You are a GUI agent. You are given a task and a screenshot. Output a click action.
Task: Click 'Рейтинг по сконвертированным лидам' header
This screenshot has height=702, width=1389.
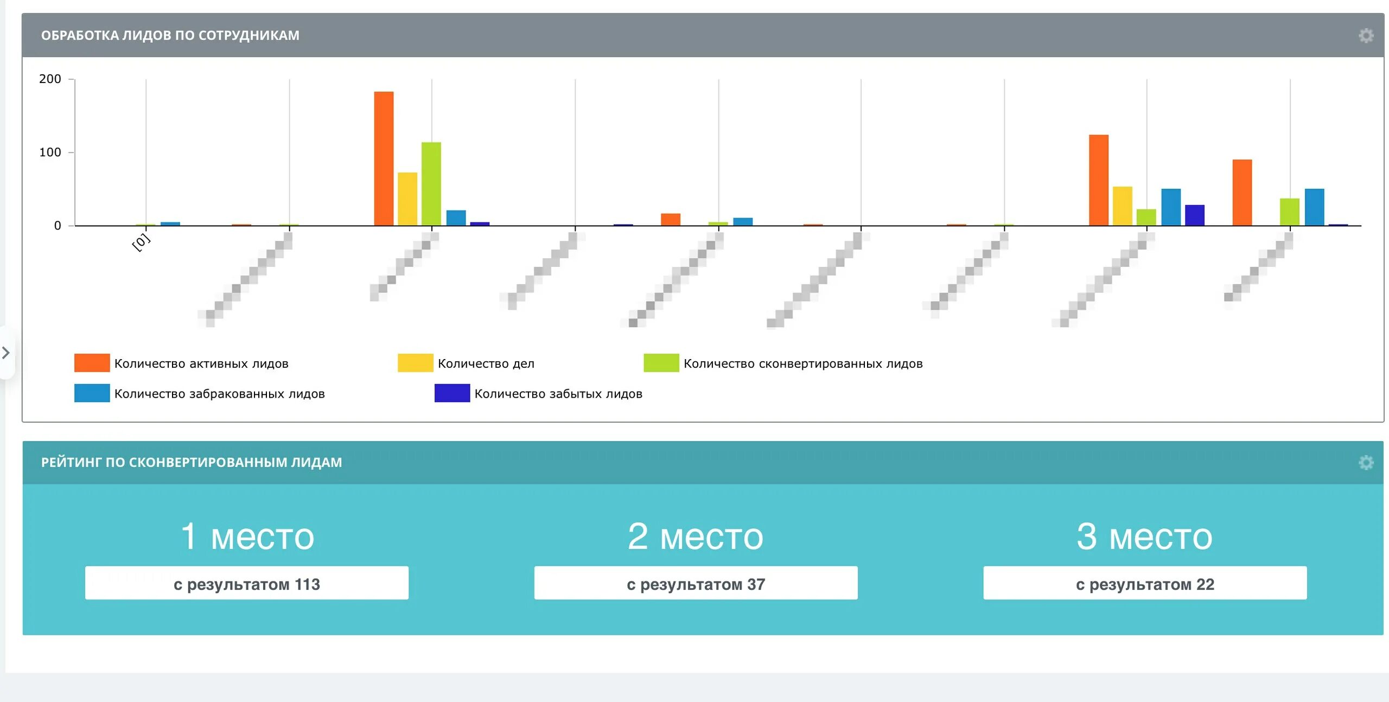tap(192, 462)
